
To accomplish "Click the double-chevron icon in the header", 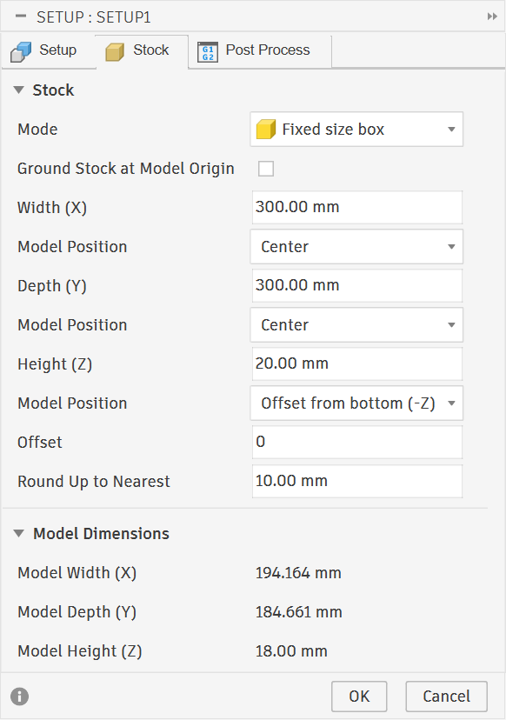I will click(x=492, y=17).
